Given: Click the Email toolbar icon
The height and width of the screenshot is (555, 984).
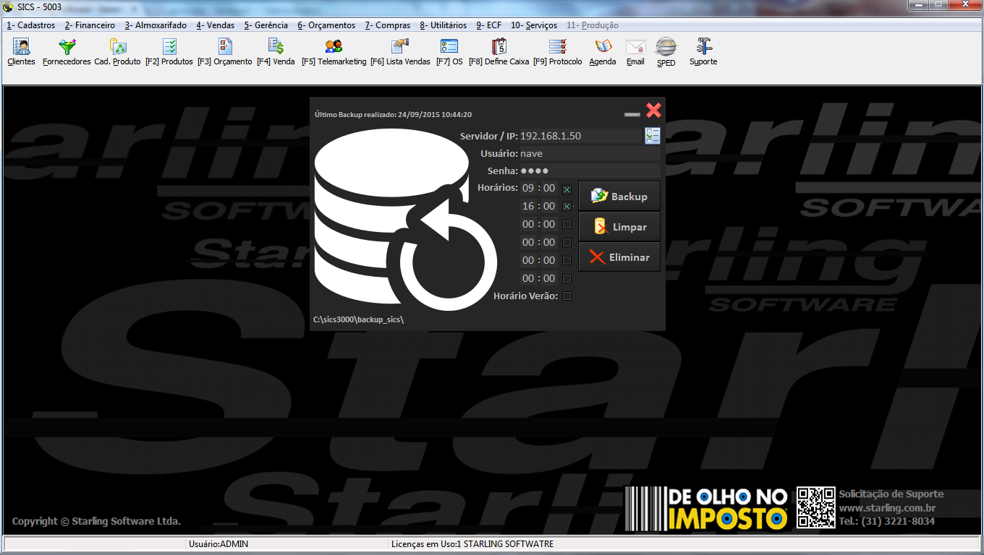Looking at the screenshot, I should (635, 52).
